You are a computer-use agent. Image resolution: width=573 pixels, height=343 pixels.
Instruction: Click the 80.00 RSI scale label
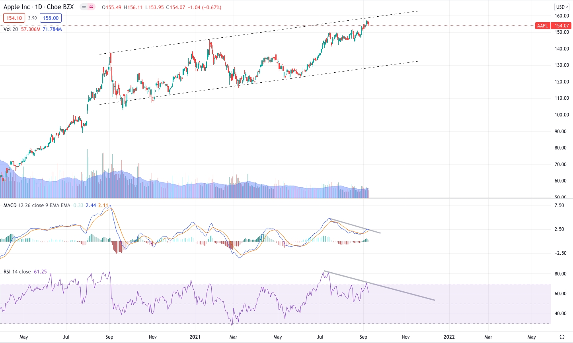pyautogui.click(x=561, y=274)
